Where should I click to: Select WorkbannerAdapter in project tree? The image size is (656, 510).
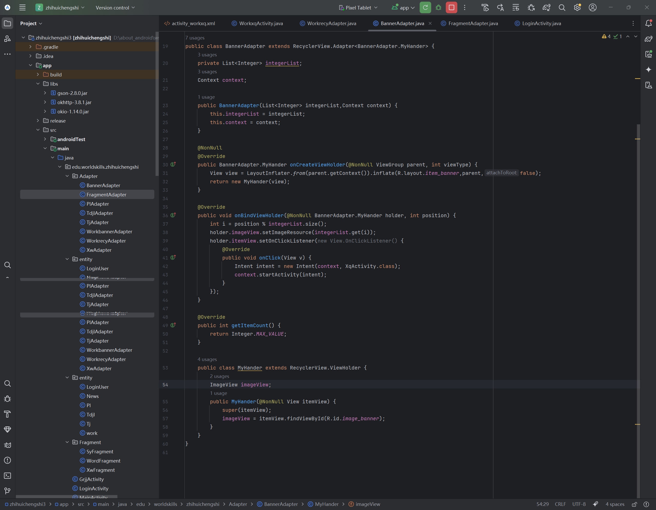[109, 232]
